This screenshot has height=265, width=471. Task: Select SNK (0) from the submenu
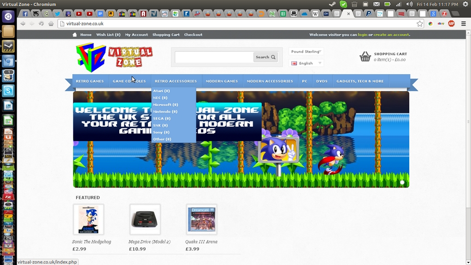[160, 125]
